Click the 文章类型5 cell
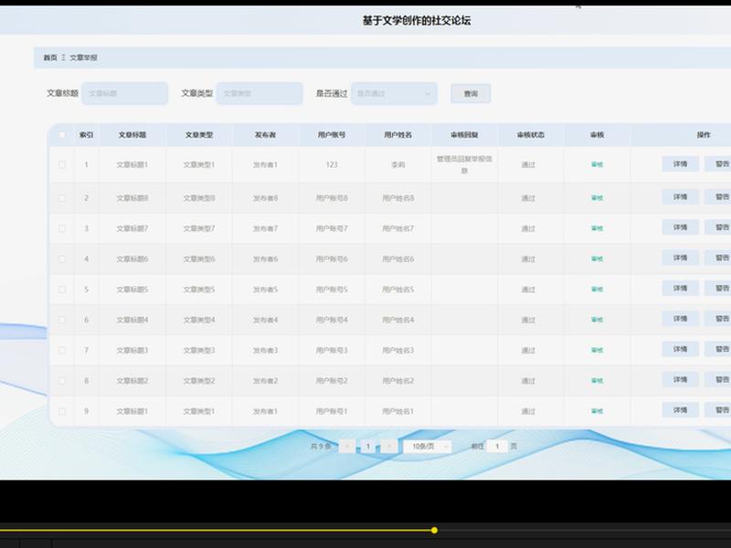 pyautogui.click(x=199, y=290)
